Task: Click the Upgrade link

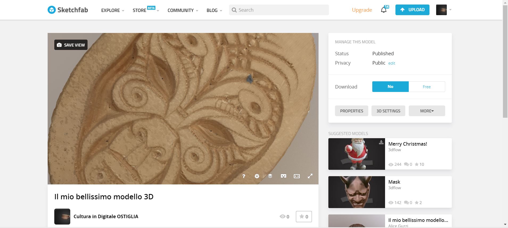Action: point(362,10)
